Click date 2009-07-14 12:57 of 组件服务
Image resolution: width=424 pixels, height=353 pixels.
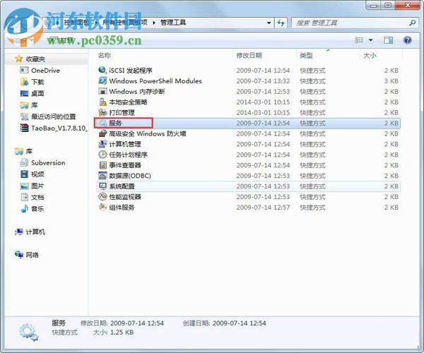pos(263,207)
